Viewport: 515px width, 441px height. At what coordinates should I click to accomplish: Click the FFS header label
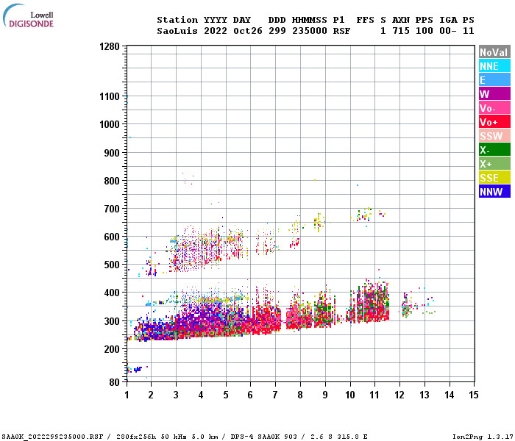click(x=365, y=20)
